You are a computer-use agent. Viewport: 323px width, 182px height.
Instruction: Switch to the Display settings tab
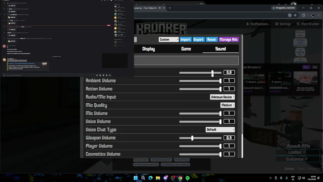click(149, 49)
